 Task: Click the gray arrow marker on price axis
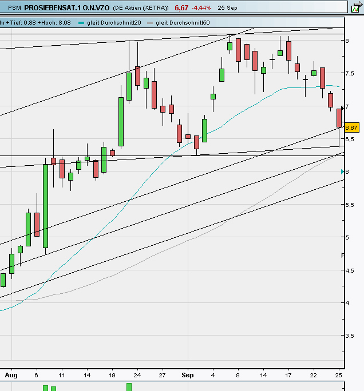(x=342, y=256)
